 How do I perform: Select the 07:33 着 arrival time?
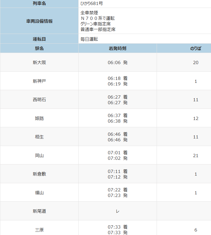pos(117,227)
